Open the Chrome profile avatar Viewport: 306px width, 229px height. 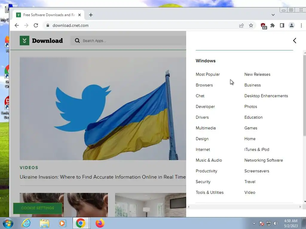(292, 26)
